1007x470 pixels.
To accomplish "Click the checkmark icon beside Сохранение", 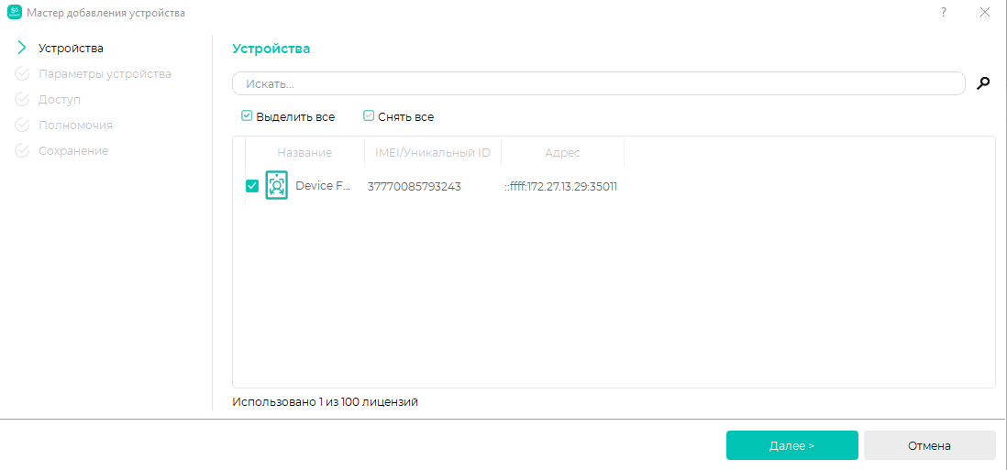I will [x=22, y=150].
